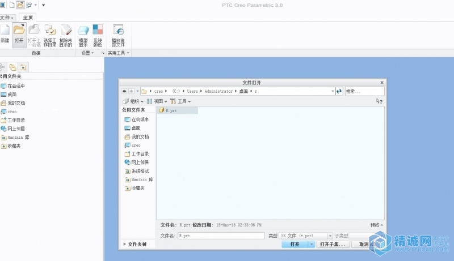Click the new file icon in quick access toolbar
This screenshot has width=454, height=261.
tap(12, 5)
